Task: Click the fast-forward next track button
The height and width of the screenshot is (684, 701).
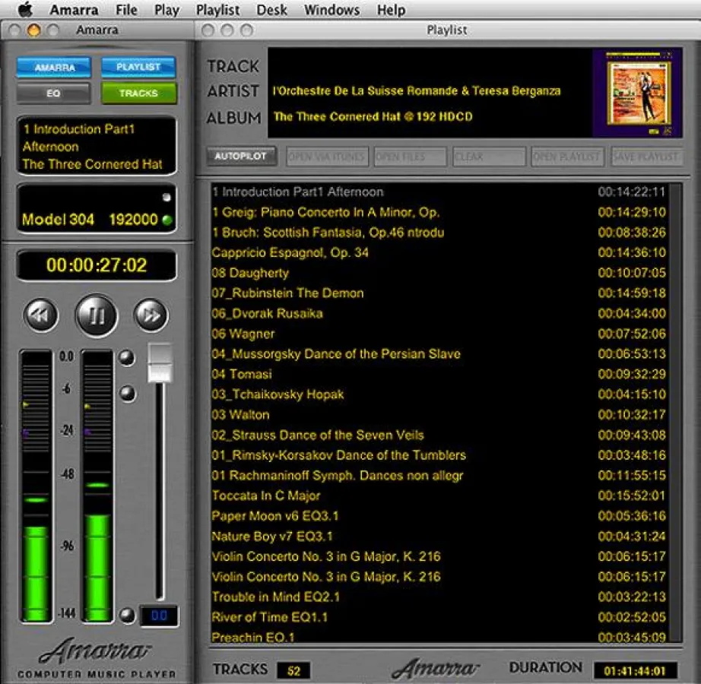Action: (151, 315)
